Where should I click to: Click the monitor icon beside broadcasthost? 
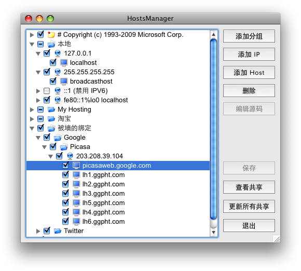64,82
